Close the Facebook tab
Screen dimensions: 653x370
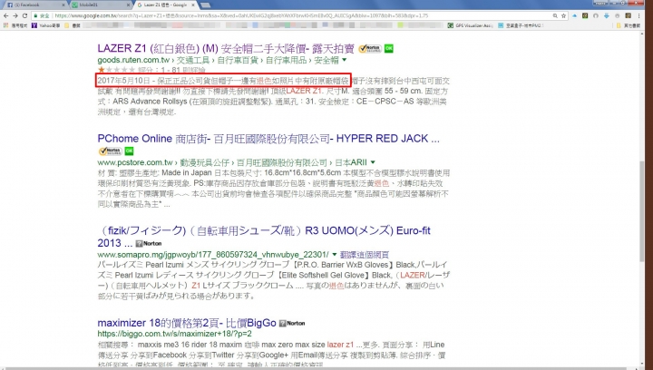[x=63, y=5]
